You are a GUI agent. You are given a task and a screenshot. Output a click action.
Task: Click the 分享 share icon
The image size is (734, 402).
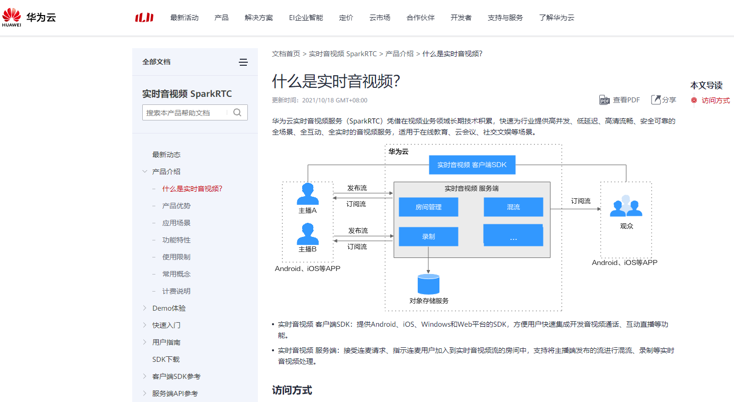pos(656,100)
